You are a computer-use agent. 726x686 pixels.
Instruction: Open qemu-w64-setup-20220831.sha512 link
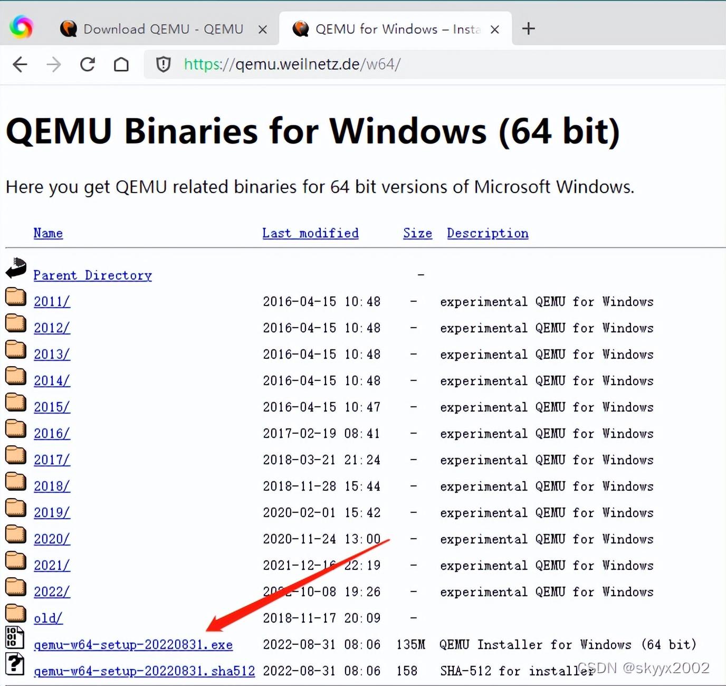point(144,671)
